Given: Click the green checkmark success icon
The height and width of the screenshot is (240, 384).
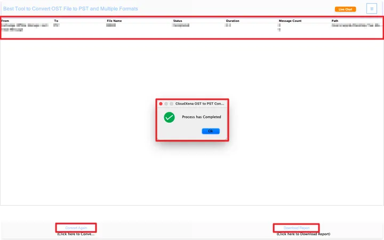Looking at the screenshot, I should [x=169, y=117].
